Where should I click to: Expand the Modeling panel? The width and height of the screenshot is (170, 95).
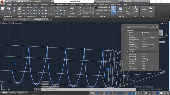[8, 16]
